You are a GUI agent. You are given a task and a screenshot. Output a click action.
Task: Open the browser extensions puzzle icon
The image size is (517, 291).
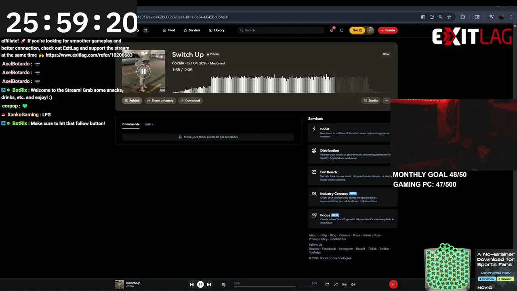pos(463,17)
